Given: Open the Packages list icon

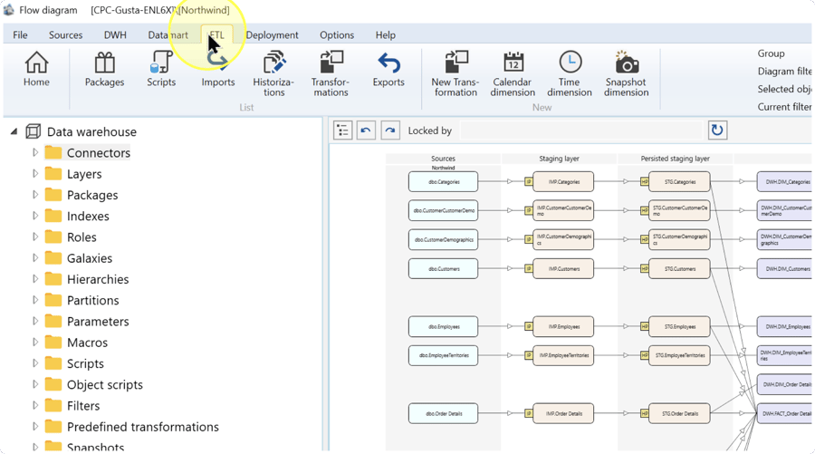Looking at the screenshot, I should (104, 69).
